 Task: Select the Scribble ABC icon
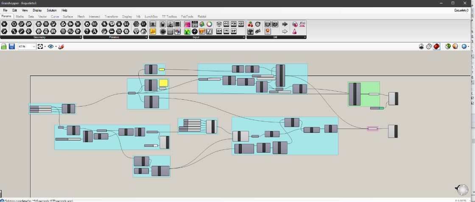(258, 31)
